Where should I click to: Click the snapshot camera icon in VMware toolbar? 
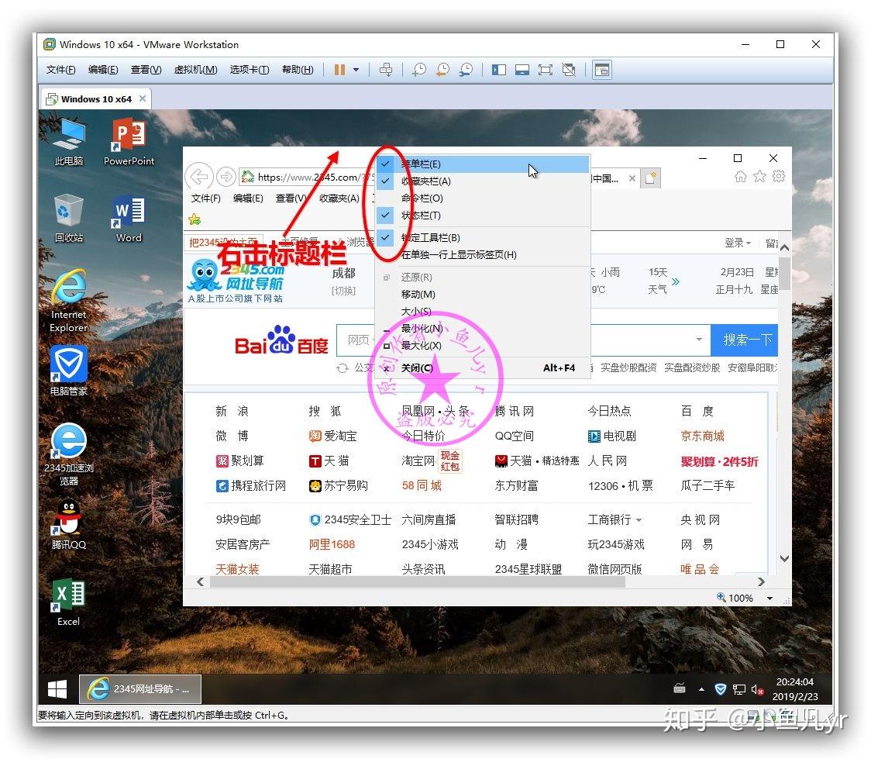tap(418, 70)
